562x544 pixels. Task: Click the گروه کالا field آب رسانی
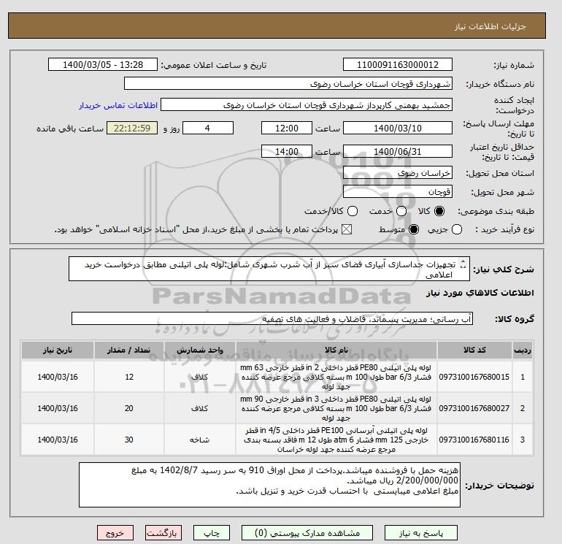click(272, 318)
